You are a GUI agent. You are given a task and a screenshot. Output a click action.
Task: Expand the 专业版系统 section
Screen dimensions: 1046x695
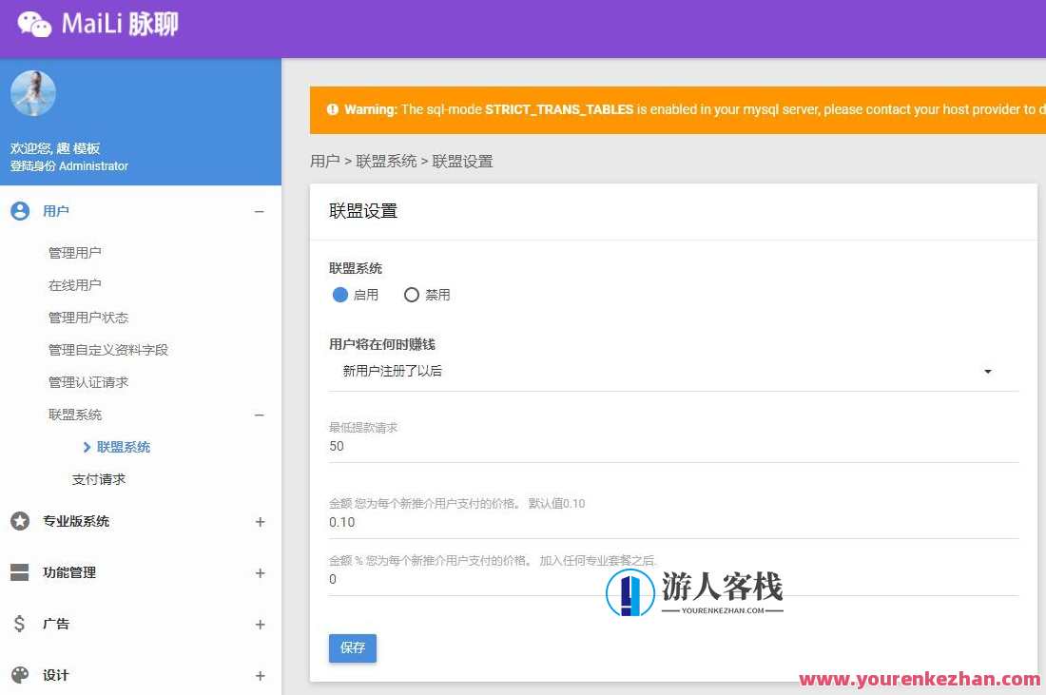coord(260,521)
